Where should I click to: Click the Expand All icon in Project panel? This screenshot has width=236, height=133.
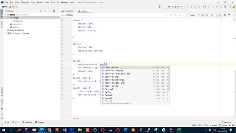tap(45, 11)
